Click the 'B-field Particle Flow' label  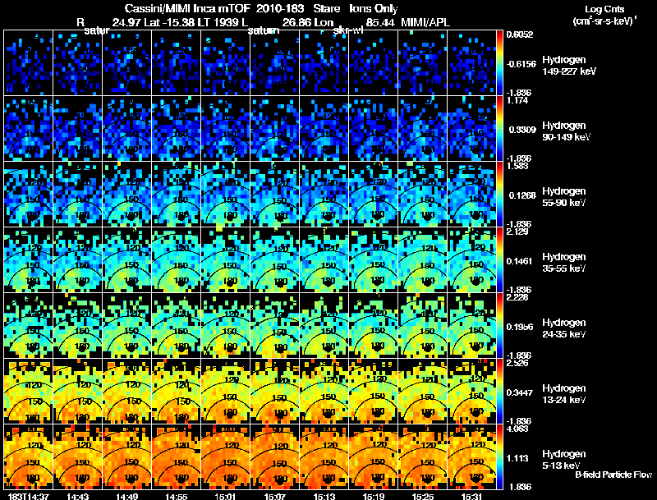pyautogui.click(x=613, y=475)
